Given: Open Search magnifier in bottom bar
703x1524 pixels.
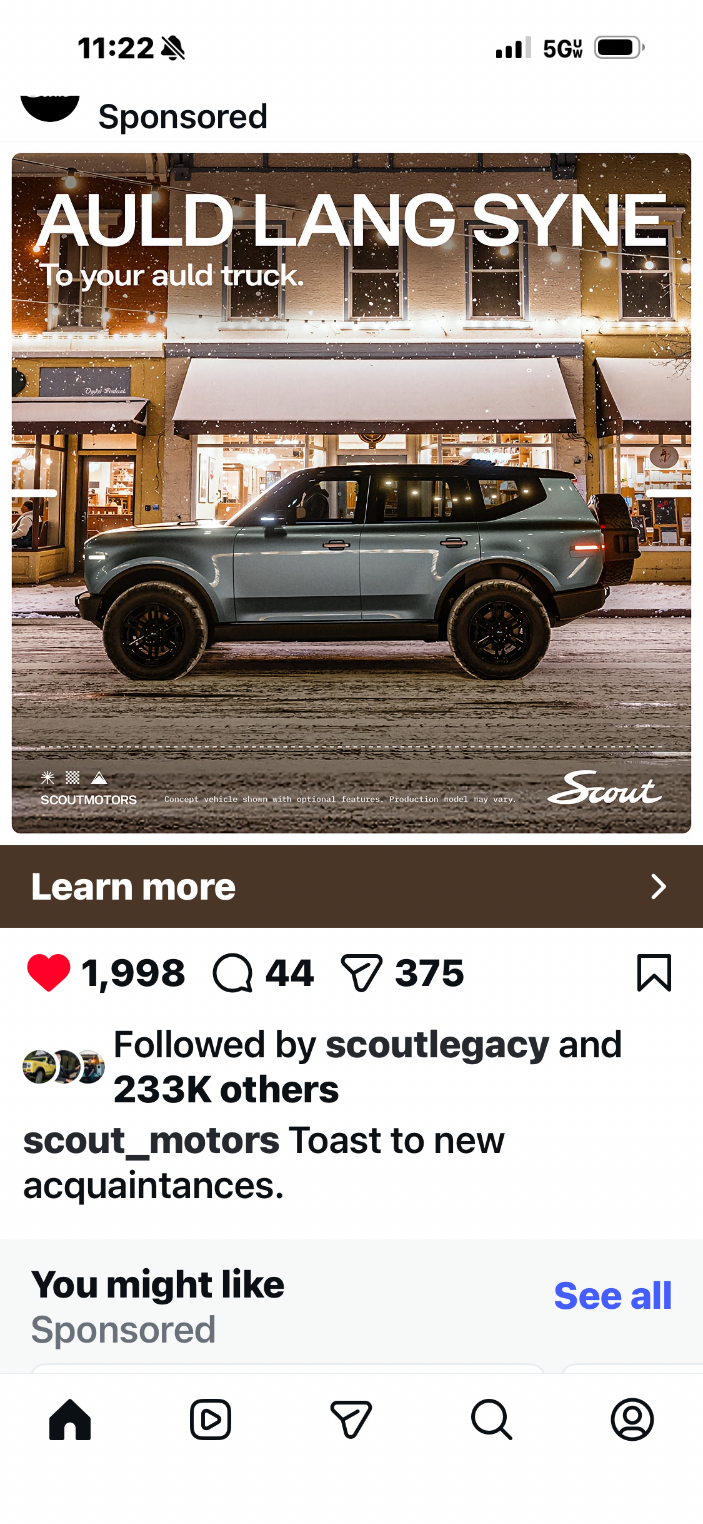Looking at the screenshot, I should coord(492,1420).
